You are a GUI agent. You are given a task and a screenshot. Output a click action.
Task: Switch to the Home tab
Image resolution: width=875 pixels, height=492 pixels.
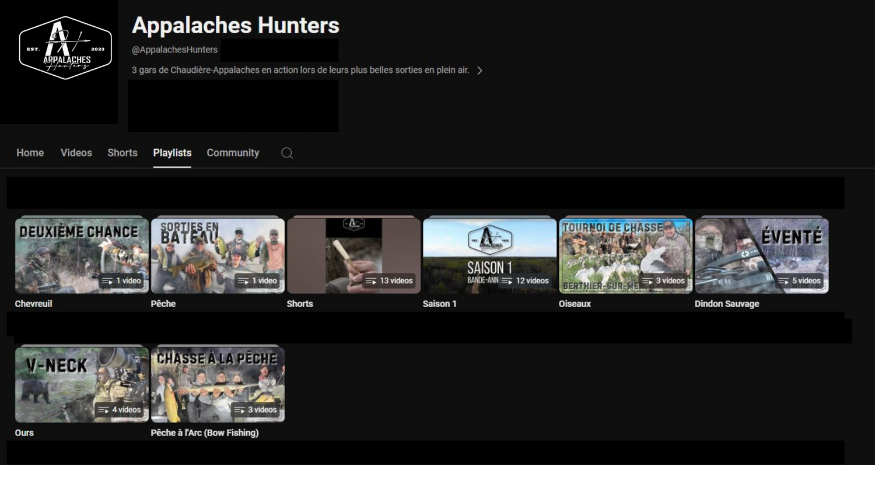(x=30, y=153)
